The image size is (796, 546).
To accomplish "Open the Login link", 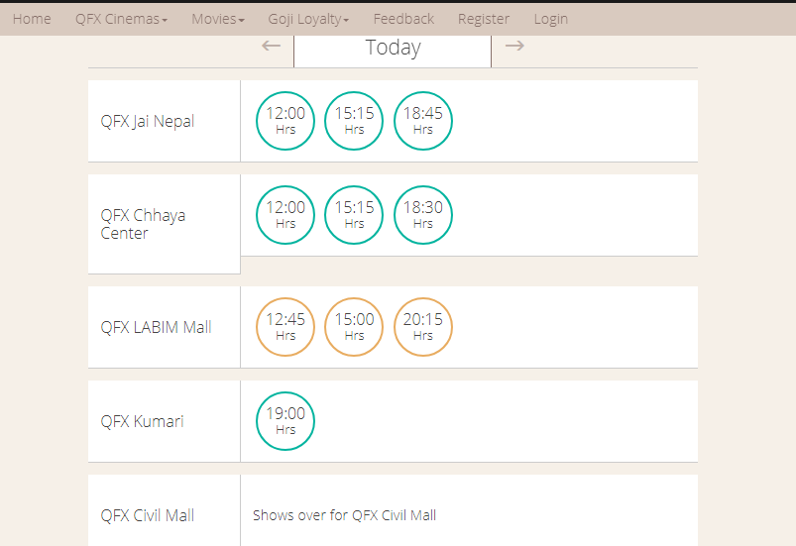I will [551, 19].
